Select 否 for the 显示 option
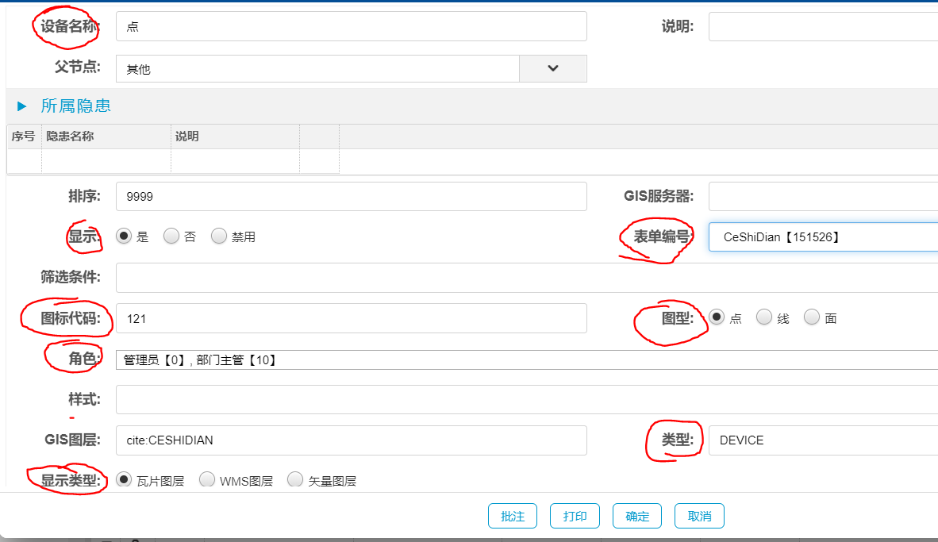Viewport: 938px width, 542px height. (x=171, y=236)
